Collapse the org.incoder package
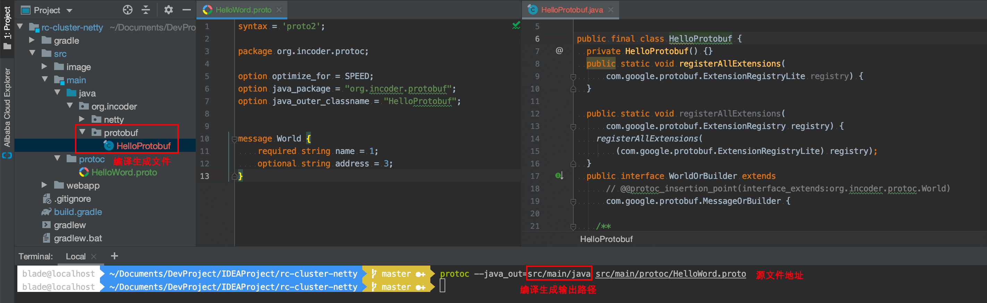This screenshot has width=987, height=303. 70,106
